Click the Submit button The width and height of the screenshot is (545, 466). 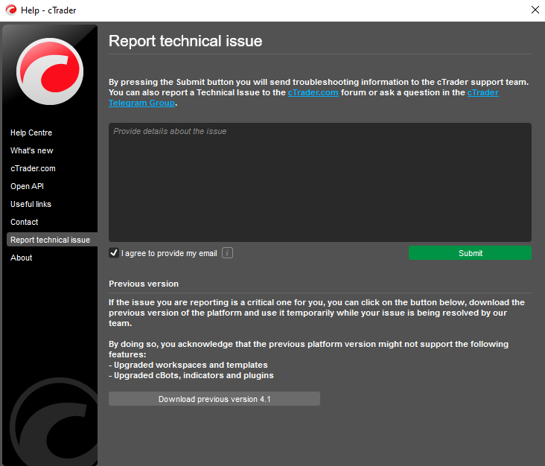(x=470, y=253)
